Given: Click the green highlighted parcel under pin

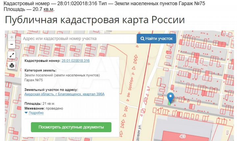Looking at the screenshot, I should 170,103.
